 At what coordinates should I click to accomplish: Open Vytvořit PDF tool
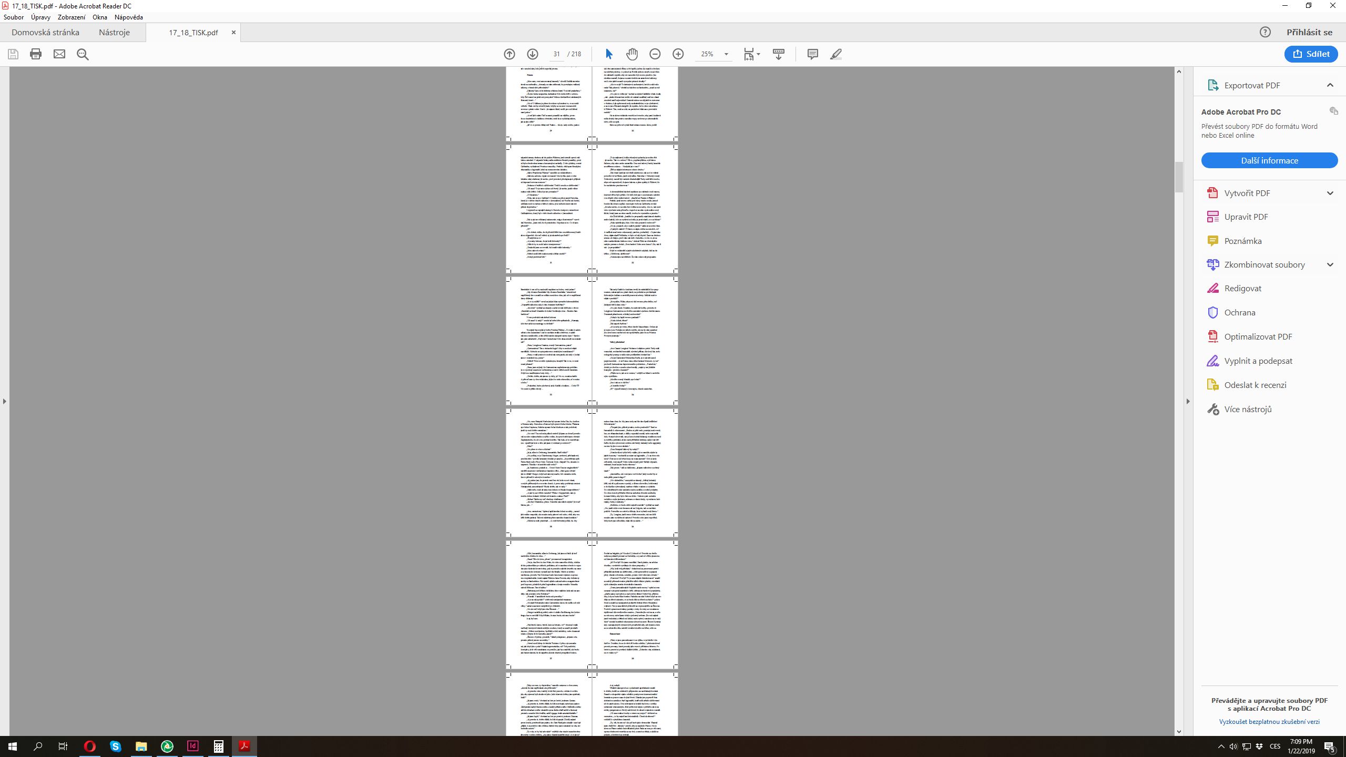pyautogui.click(x=1247, y=193)
